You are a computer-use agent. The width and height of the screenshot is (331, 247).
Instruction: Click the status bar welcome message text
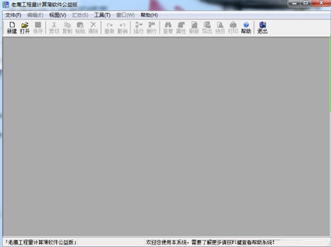pyautogui.click(x=211, y=242)
